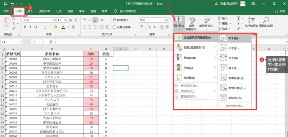
Task: Click the Undo arrow in quick access toolbar
Action: (13, 4)
